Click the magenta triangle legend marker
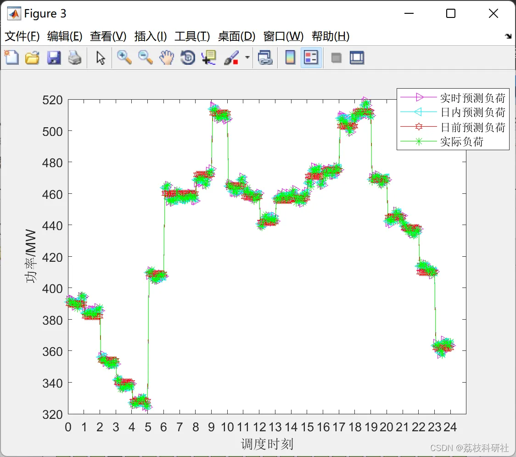 point(419,97)
